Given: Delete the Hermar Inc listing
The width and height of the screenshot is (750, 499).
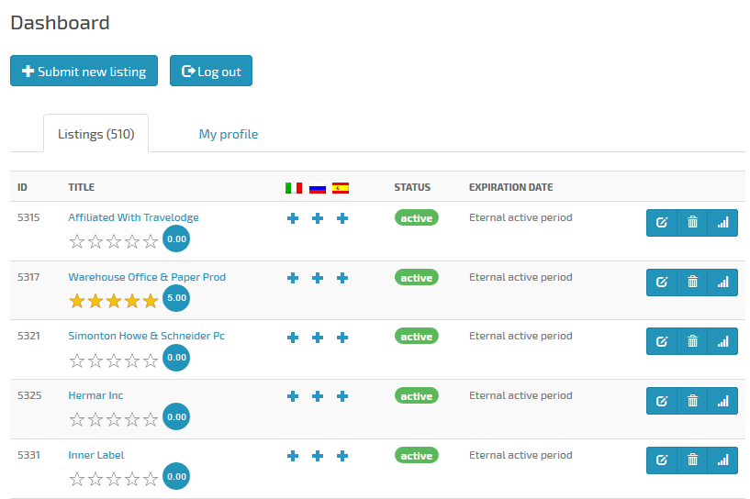Looking at the screenshot, I should tap(692, 401).
